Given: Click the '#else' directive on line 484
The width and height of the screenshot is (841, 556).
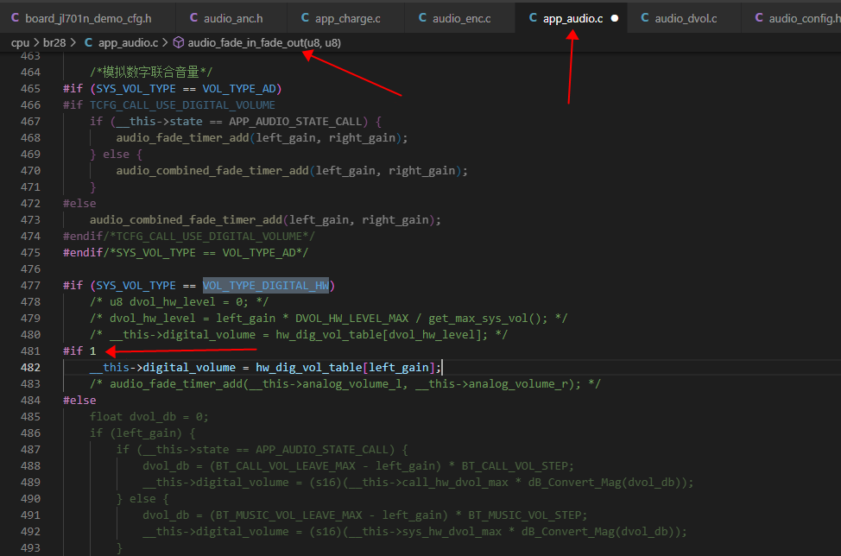Looking at the screenshot, I should [x=79, y=400].
